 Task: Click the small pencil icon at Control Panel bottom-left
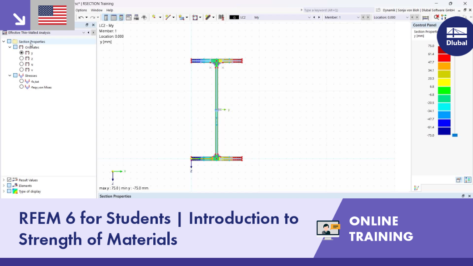[x=417, y=188]
